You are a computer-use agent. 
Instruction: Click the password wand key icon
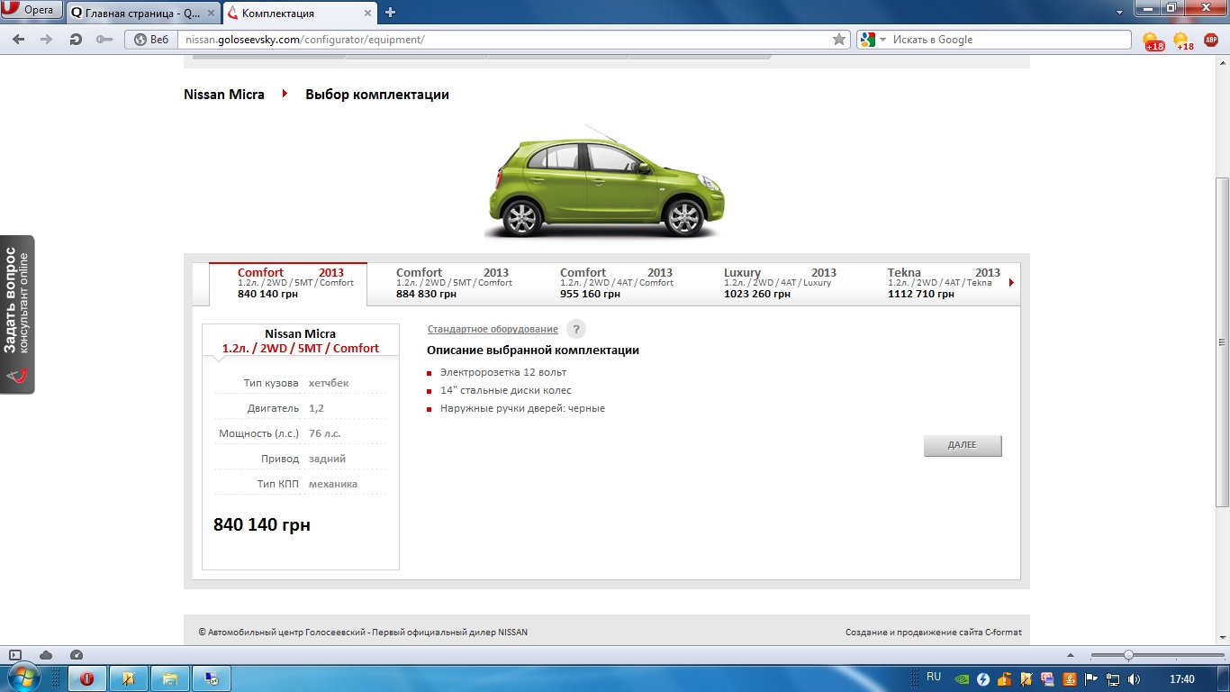(x=104, y=40)
